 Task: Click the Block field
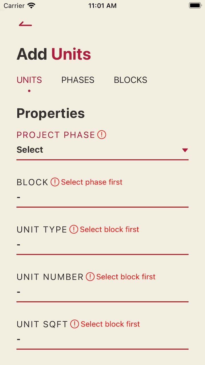(x=102, y=197)
